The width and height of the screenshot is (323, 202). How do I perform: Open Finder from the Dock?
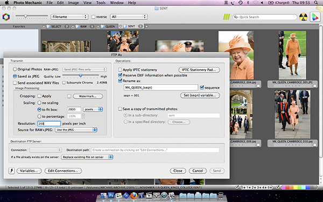click(x=103, y=195)
